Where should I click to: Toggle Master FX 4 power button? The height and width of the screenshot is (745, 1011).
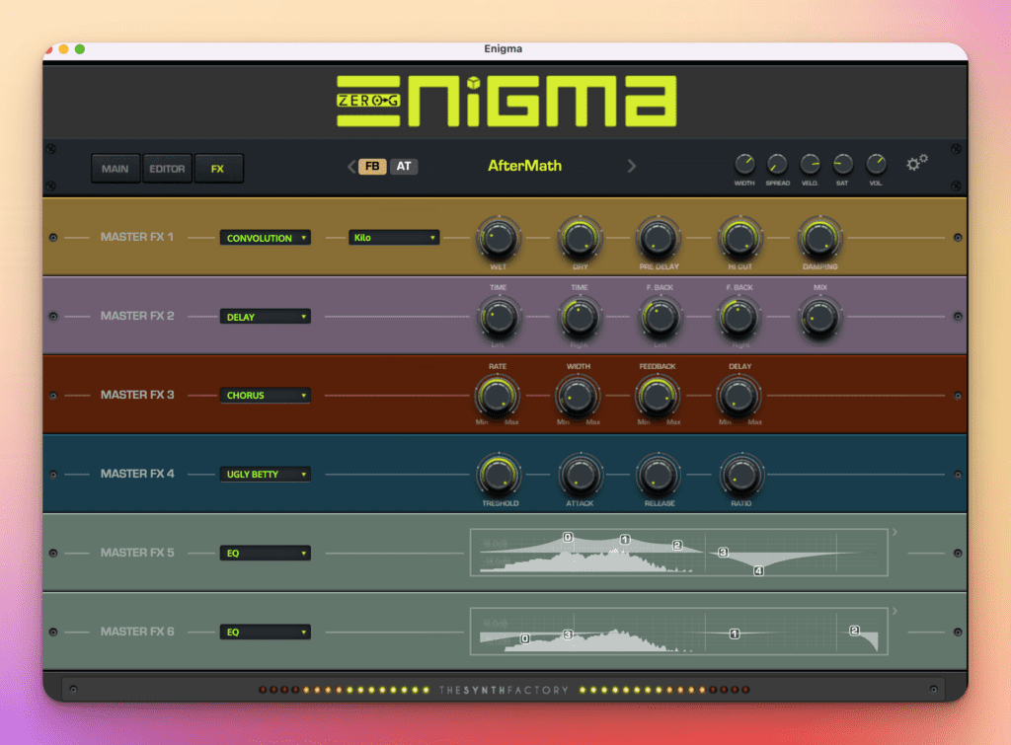click(53, 475)
